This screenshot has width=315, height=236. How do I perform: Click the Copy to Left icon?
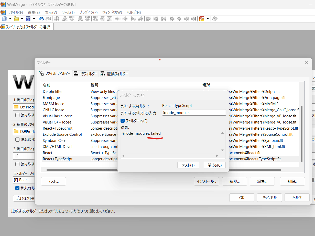(125, 19)
